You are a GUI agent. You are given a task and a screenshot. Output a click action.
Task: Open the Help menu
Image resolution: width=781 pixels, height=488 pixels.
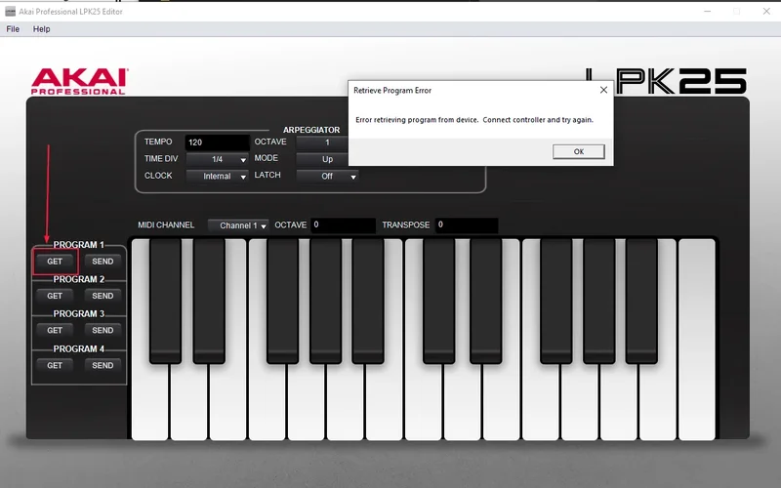click(x=42, y=29)
